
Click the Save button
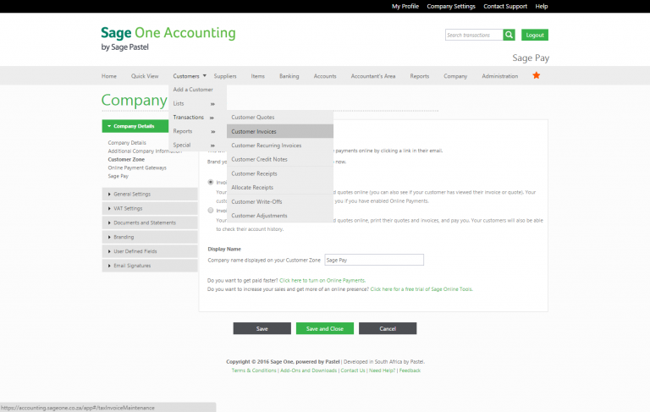262,328
